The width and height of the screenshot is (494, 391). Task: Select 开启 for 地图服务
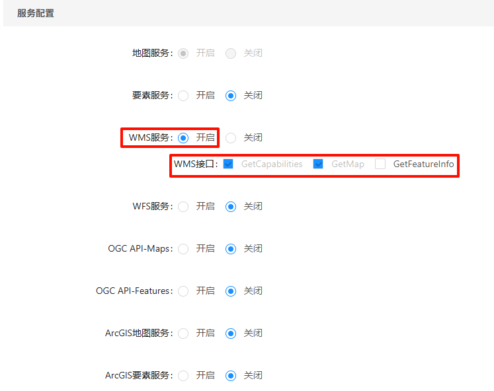point(183,53)
